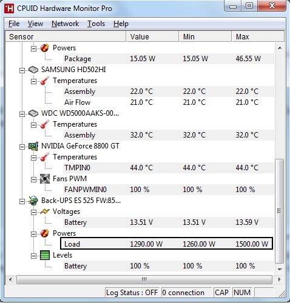Click the vertical scrollbar thumb

click(x=280, y=211)
